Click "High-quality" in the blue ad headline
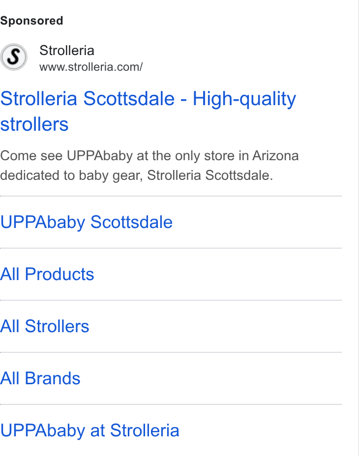359x456 pixels. tap(244, 99)
